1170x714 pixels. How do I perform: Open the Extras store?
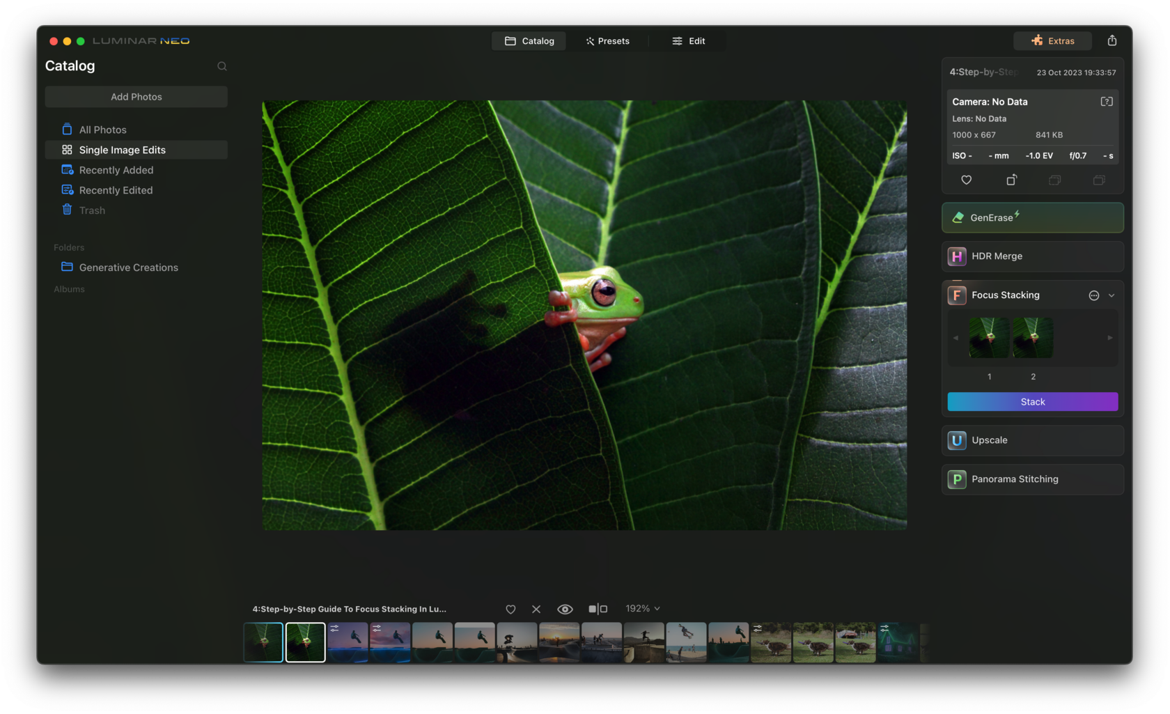coord(1052,40)
